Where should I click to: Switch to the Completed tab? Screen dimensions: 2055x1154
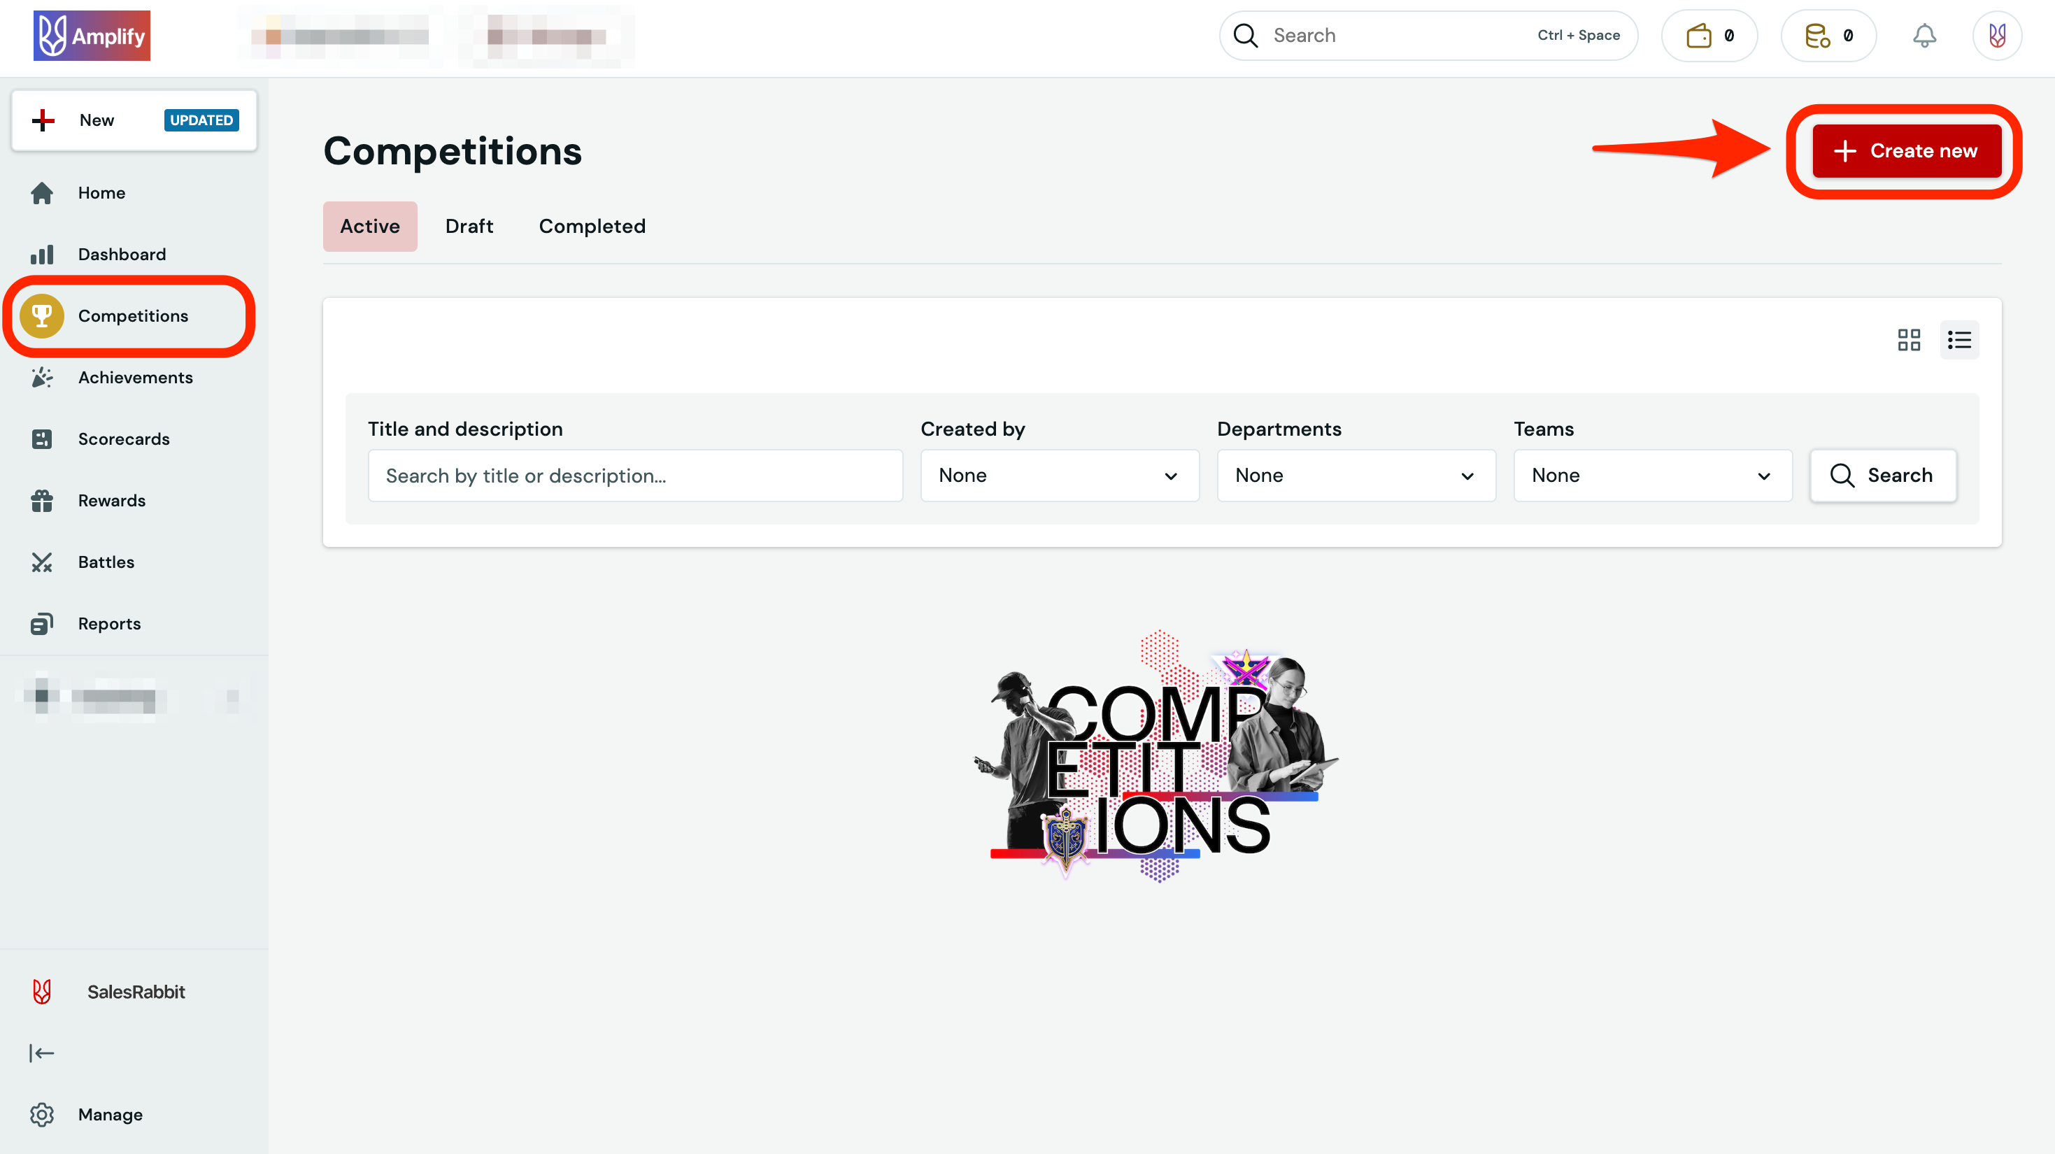pos(592,226)
